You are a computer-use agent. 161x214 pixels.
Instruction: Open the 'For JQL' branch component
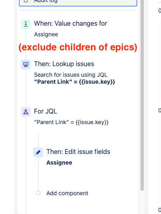[x=45, y=111]
